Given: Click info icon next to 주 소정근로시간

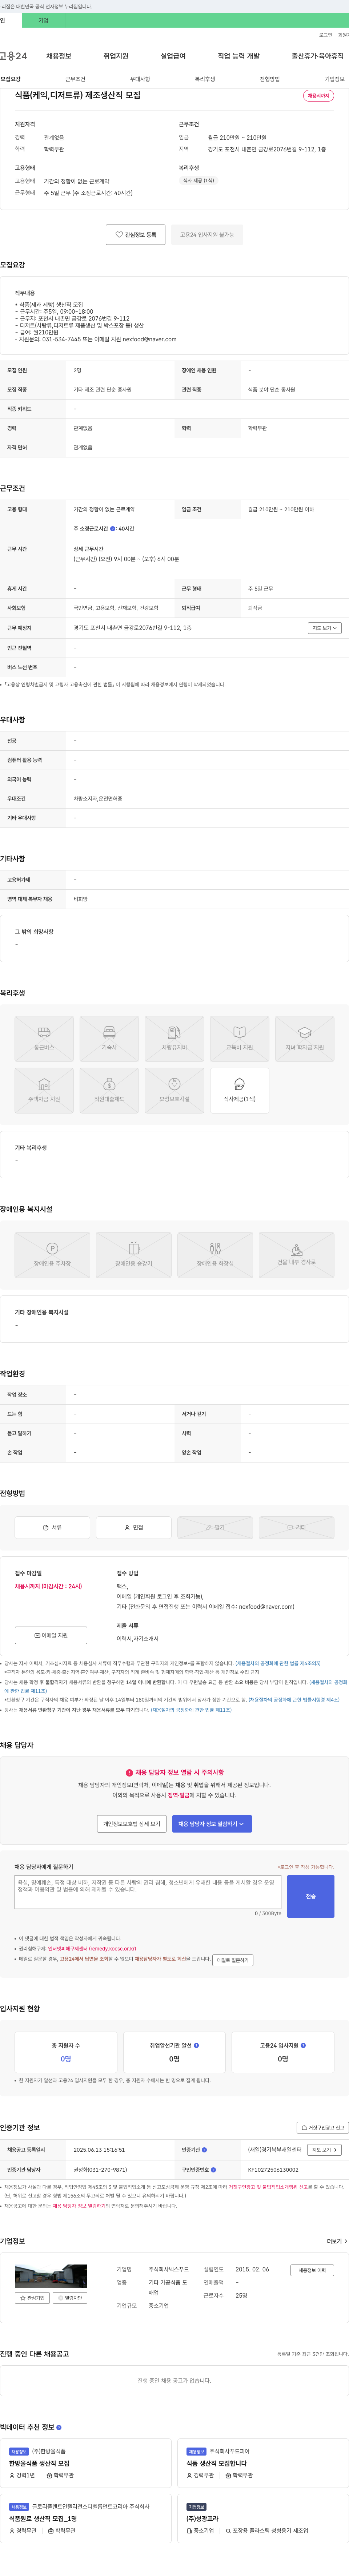Looking at the screenshot, I should pyautogui.click(x=113, y=529).
